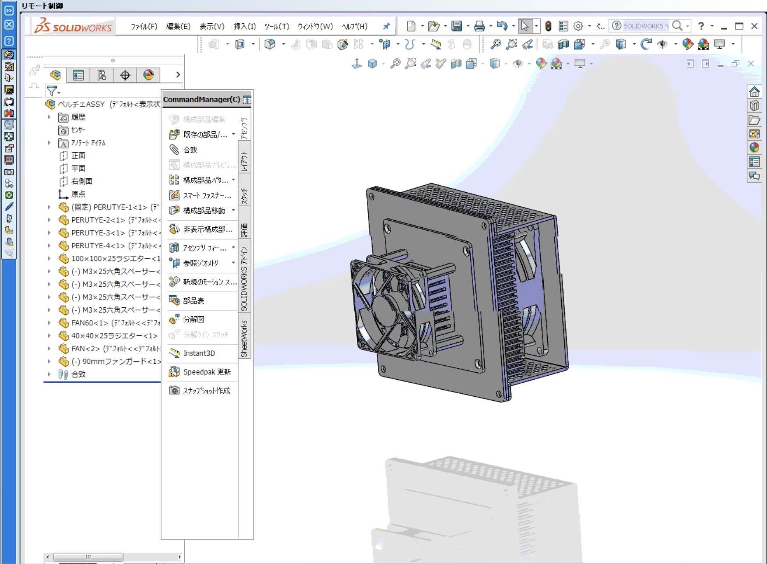Image resolution: width=767 pixels, height=564 pixels.
Task: Click the 部品表 bill of materials button
Action: 193,301
